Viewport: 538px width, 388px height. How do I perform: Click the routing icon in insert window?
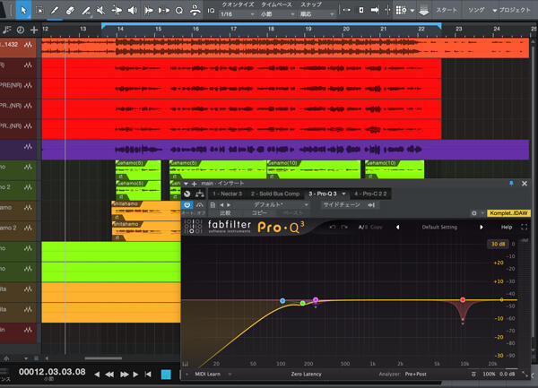200,194
